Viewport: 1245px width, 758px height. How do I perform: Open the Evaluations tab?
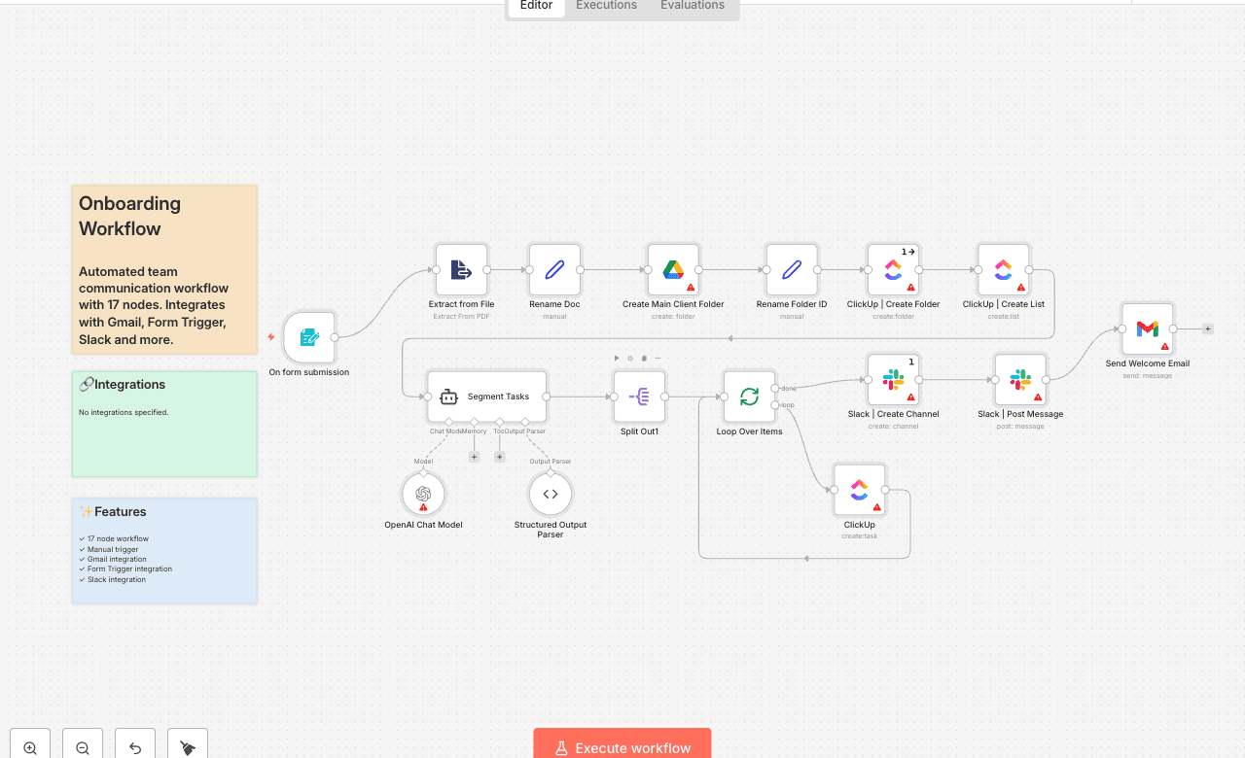(692, 6)
